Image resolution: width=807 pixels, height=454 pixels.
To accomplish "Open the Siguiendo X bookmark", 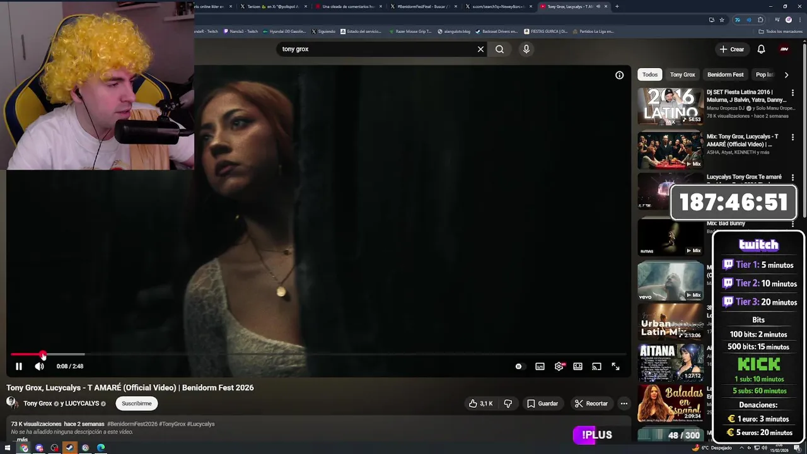I will tap(323, 31).
